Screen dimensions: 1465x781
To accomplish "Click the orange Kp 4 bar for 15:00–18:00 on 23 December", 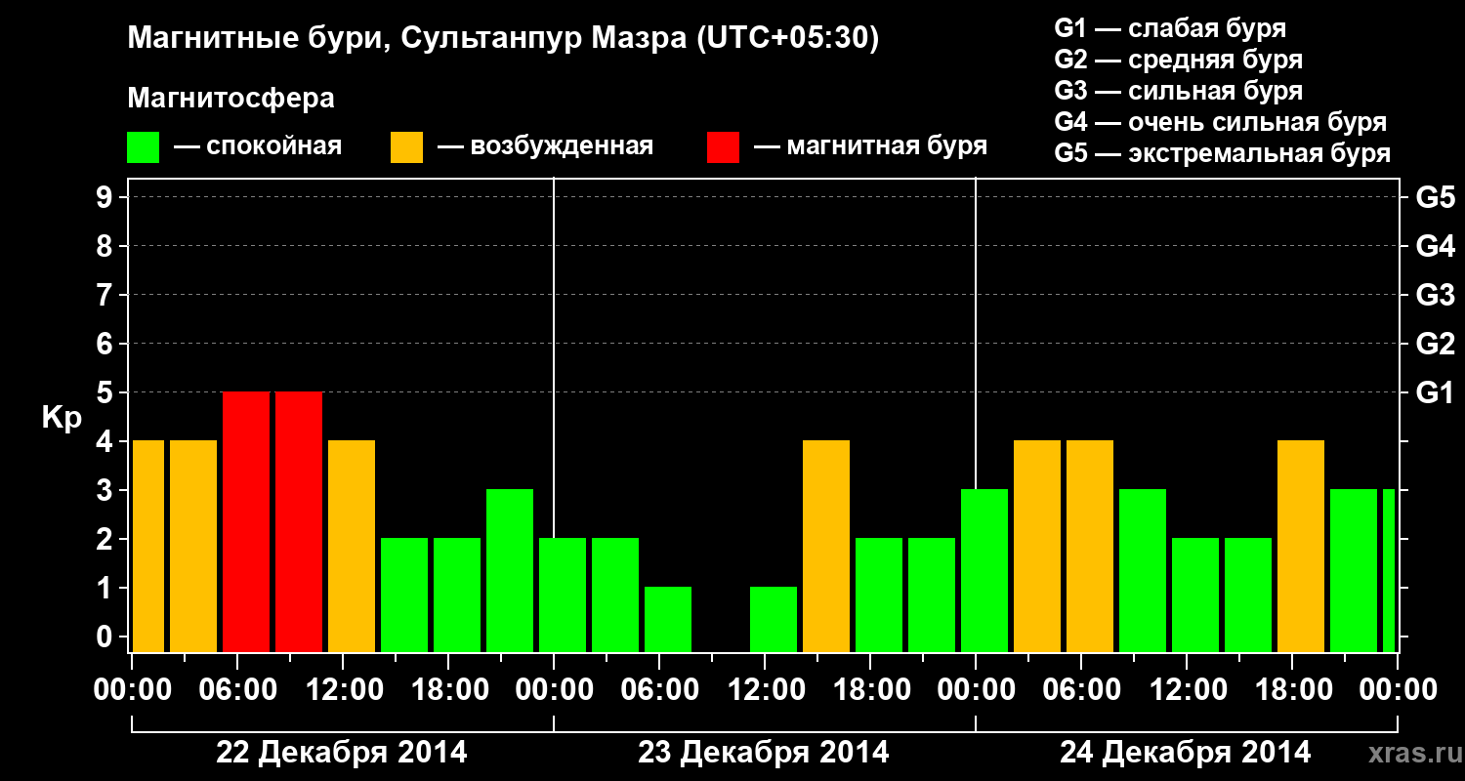I will coord(826,546).
